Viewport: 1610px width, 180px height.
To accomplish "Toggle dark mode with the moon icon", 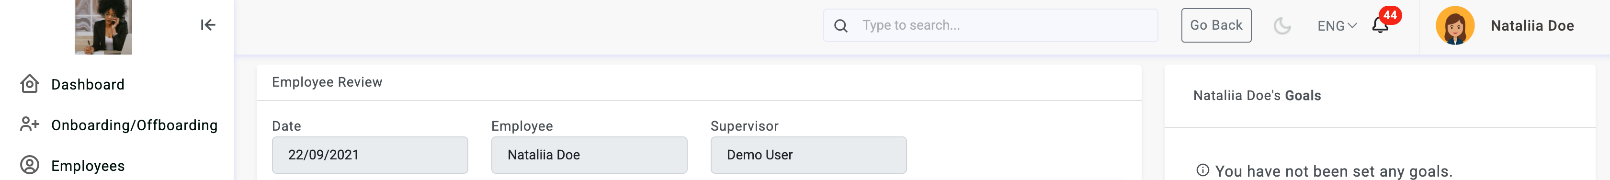I will pos(1282,26).
